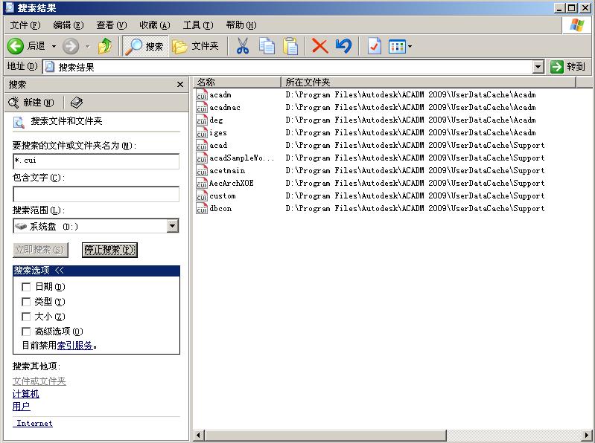This screenshot has height=443, width=595.
Task: Open the Views dropdown arrow
Action: (x=410, y=47)
